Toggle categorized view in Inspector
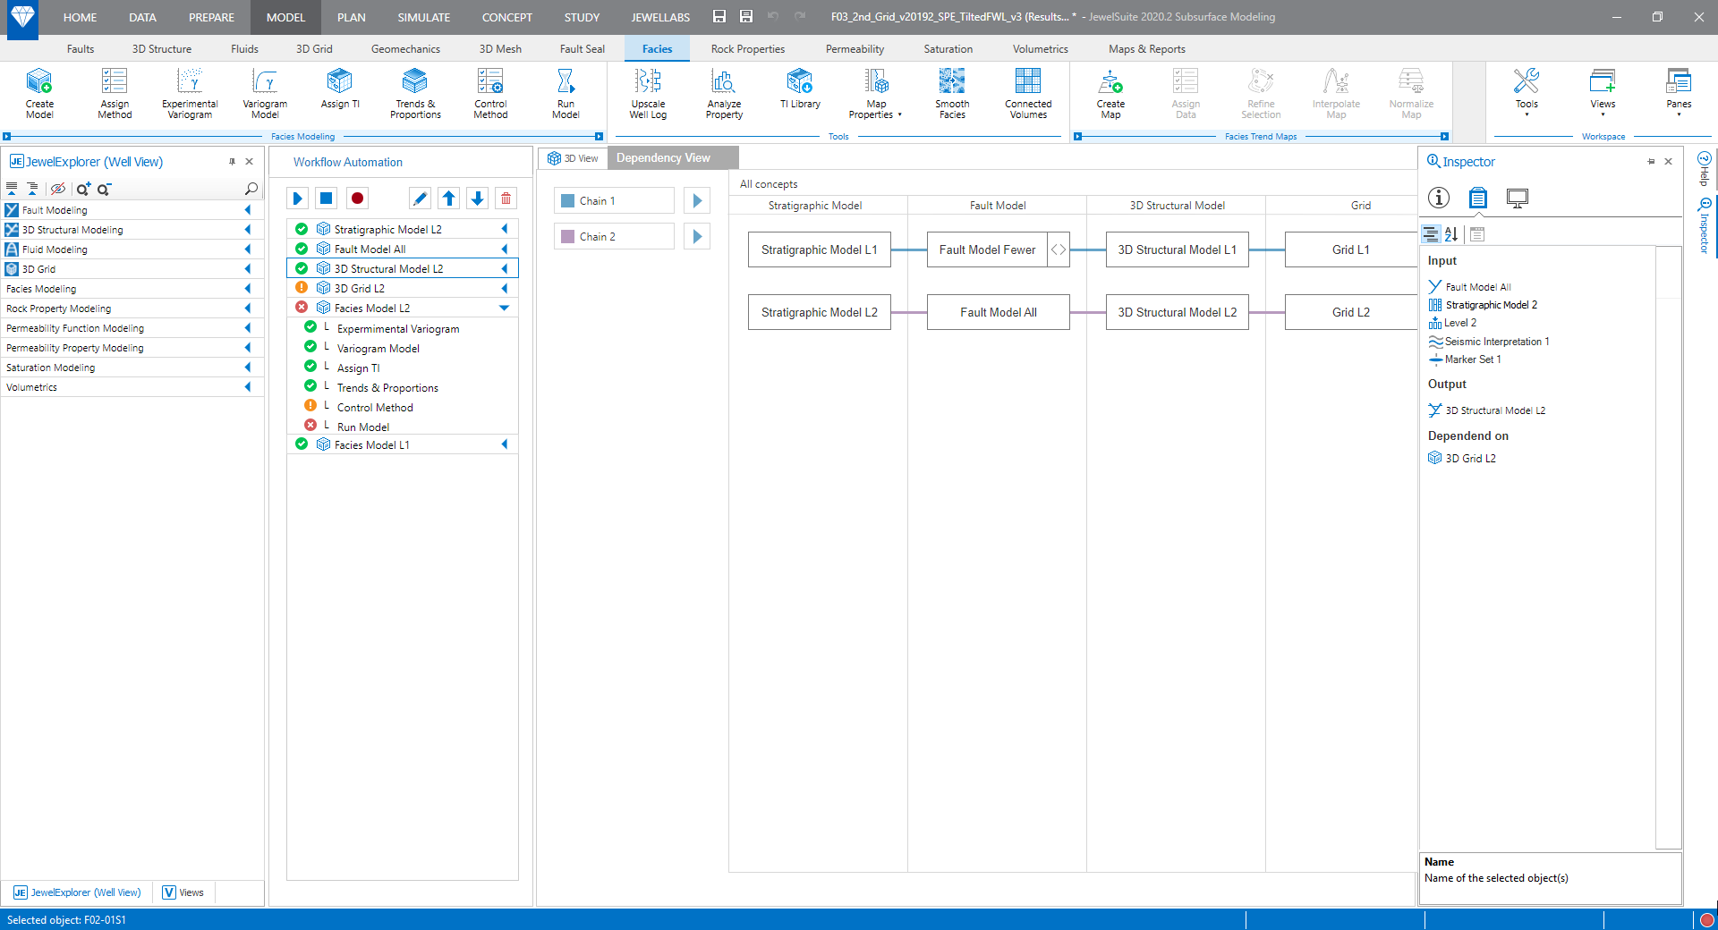The height and width of the screenshot is (930, 1718). click(x=1431, y=234)
